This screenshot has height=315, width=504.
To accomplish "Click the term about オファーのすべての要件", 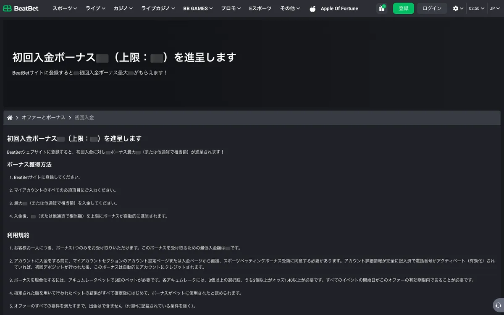I will pyautogui.click(x=105, y=306).
